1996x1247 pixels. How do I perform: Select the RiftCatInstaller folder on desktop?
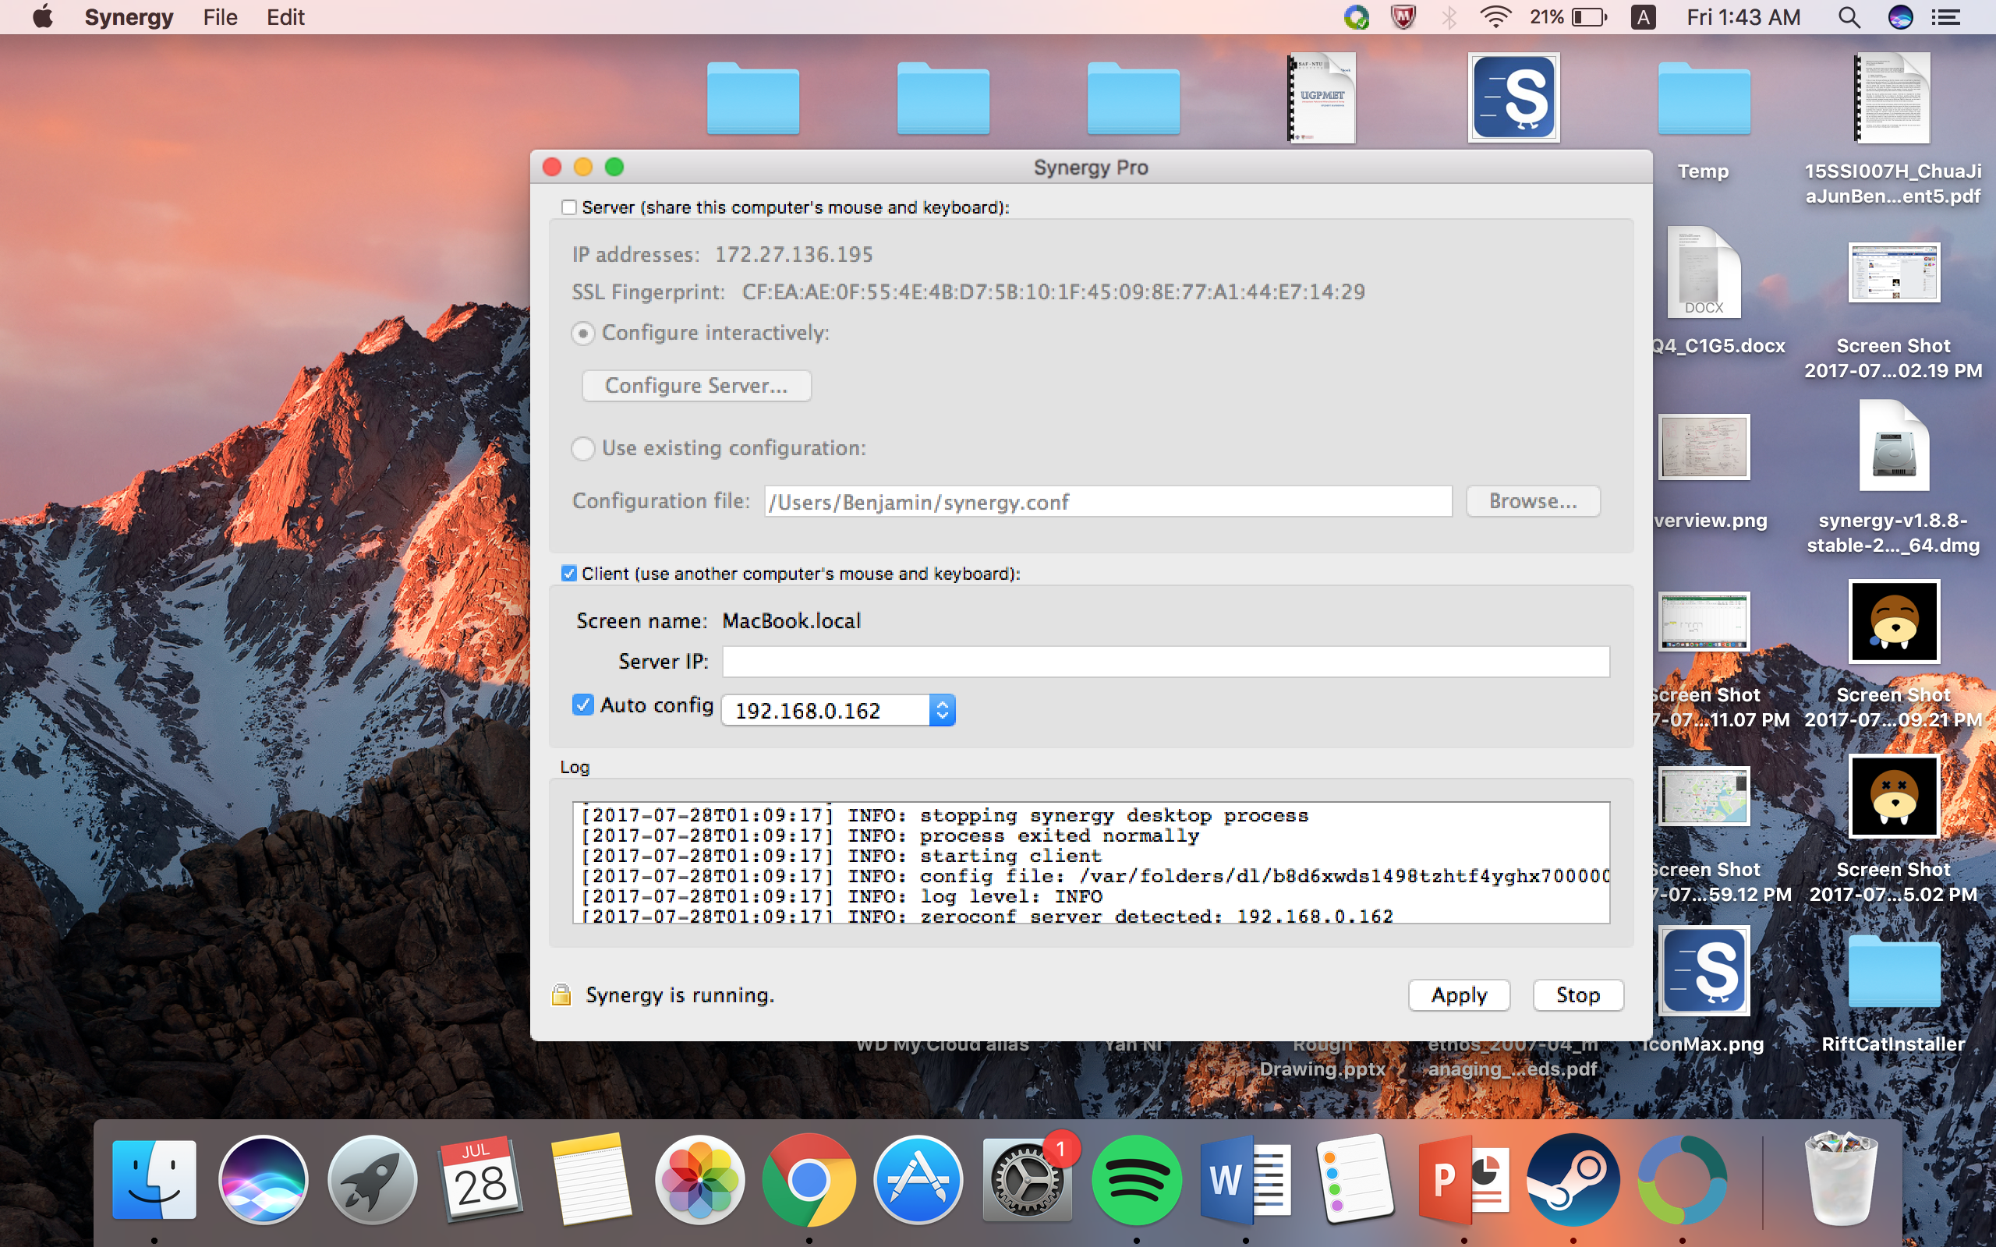click(x=1894, y=972)
